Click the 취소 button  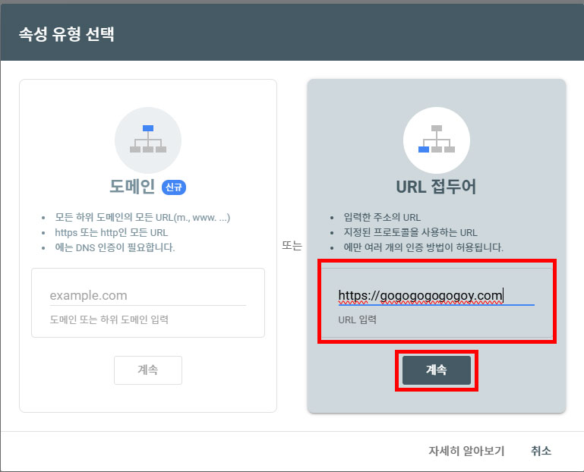[541, 452]
